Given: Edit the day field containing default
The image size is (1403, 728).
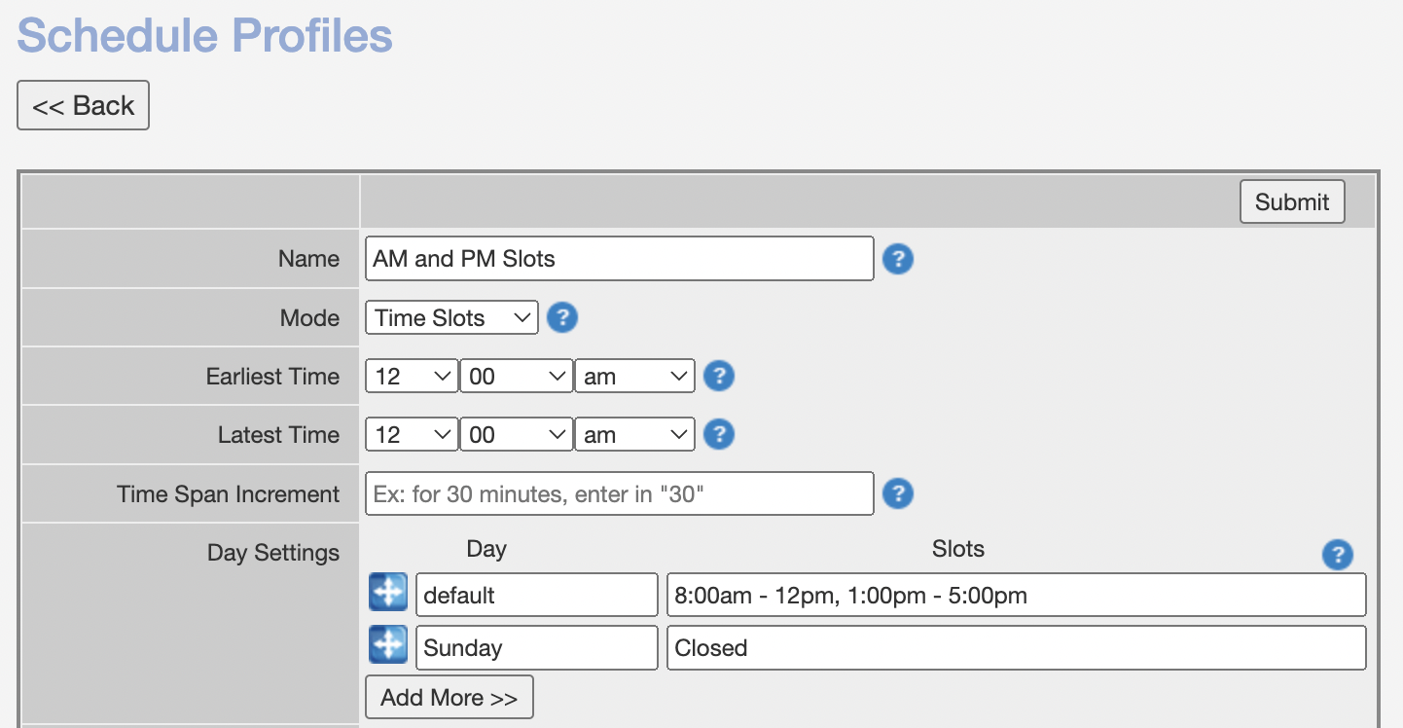Looking at the screenshot, I should (x=537, y=595).
